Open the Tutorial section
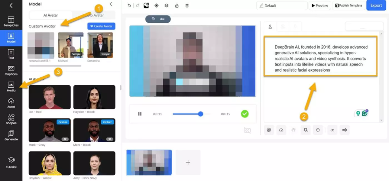This screenshot has width=389, height=181. point(11,163)
